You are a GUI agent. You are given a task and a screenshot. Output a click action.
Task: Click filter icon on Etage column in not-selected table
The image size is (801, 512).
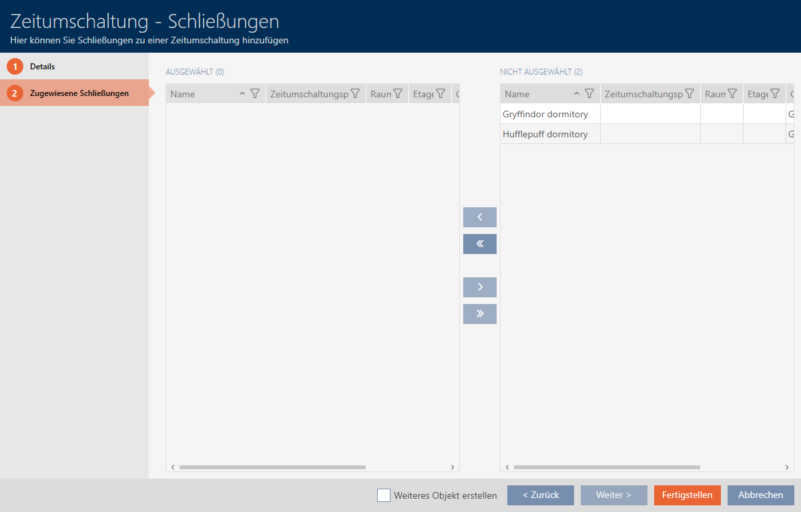(x=775, y=94)
